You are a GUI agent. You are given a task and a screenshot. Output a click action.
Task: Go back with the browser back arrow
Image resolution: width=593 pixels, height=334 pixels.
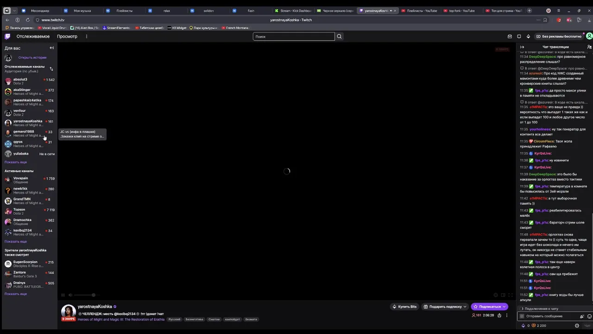point(7,20)
